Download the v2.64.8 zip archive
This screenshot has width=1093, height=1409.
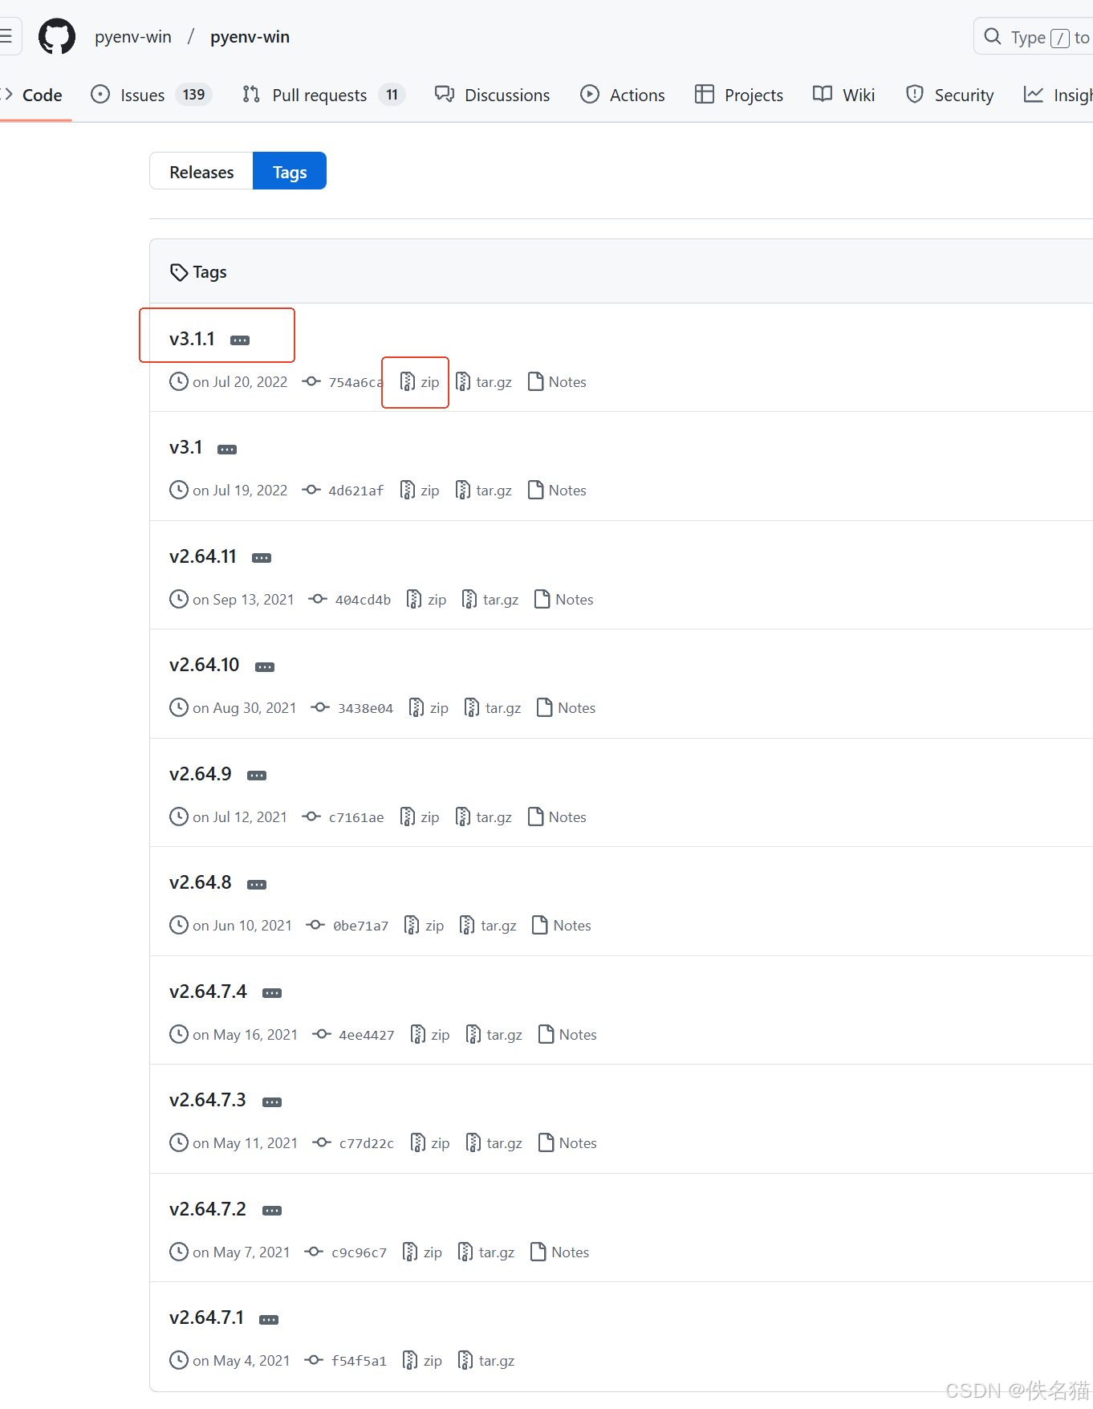click(425, 926)
